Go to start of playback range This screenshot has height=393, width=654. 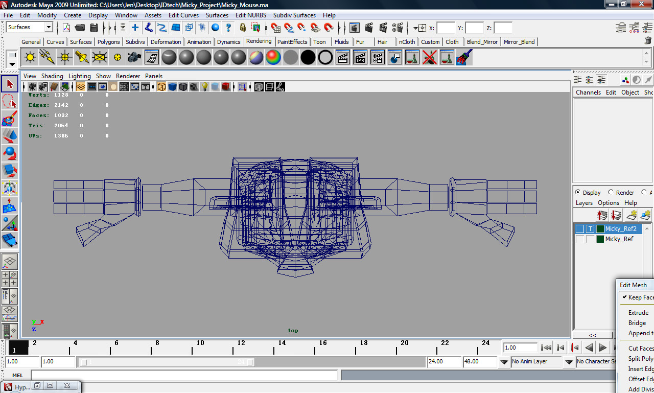tap(546, 348)
